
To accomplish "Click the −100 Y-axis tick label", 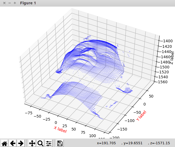I will (x=130, y=121).
